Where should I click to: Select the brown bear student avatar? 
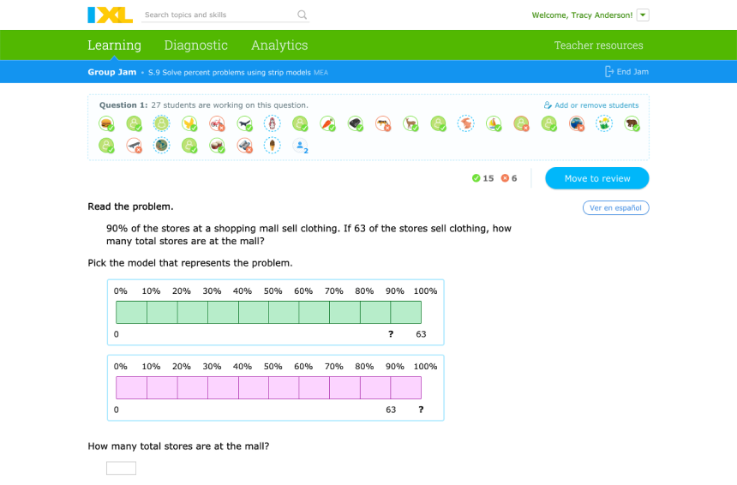632,123
